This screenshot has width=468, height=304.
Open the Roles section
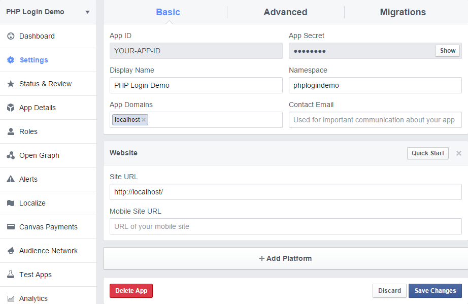click(x=48, y=131)
